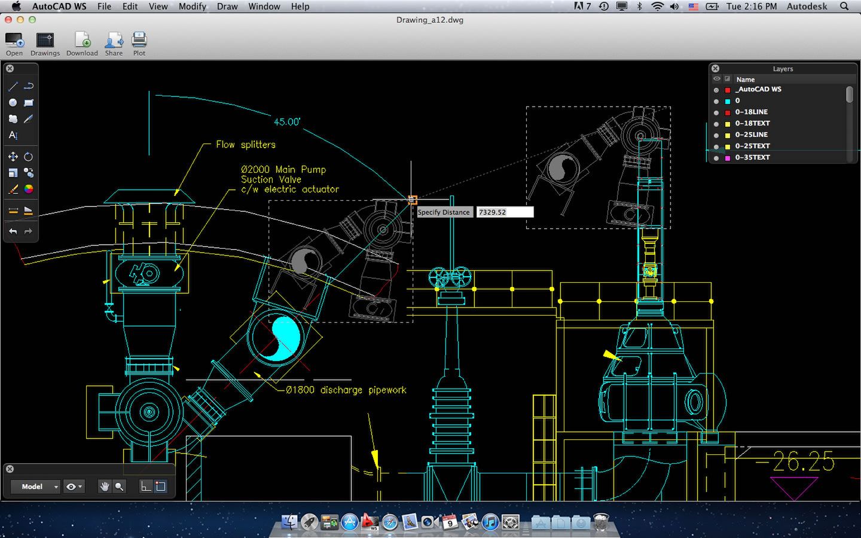Image resolution: width=861 pixels, height=538 pixels.
Task: Plot the drawing
Action: click(x=139, y=44)
